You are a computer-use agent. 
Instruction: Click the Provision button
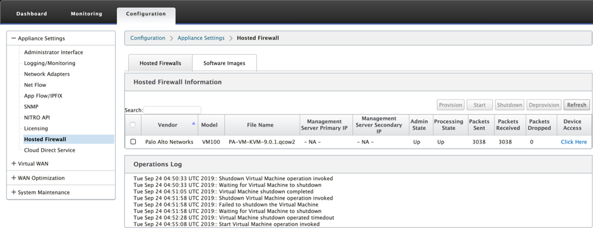(451, 105)
